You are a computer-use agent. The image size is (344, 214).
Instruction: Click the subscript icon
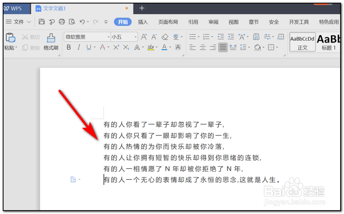coord(125,47)
